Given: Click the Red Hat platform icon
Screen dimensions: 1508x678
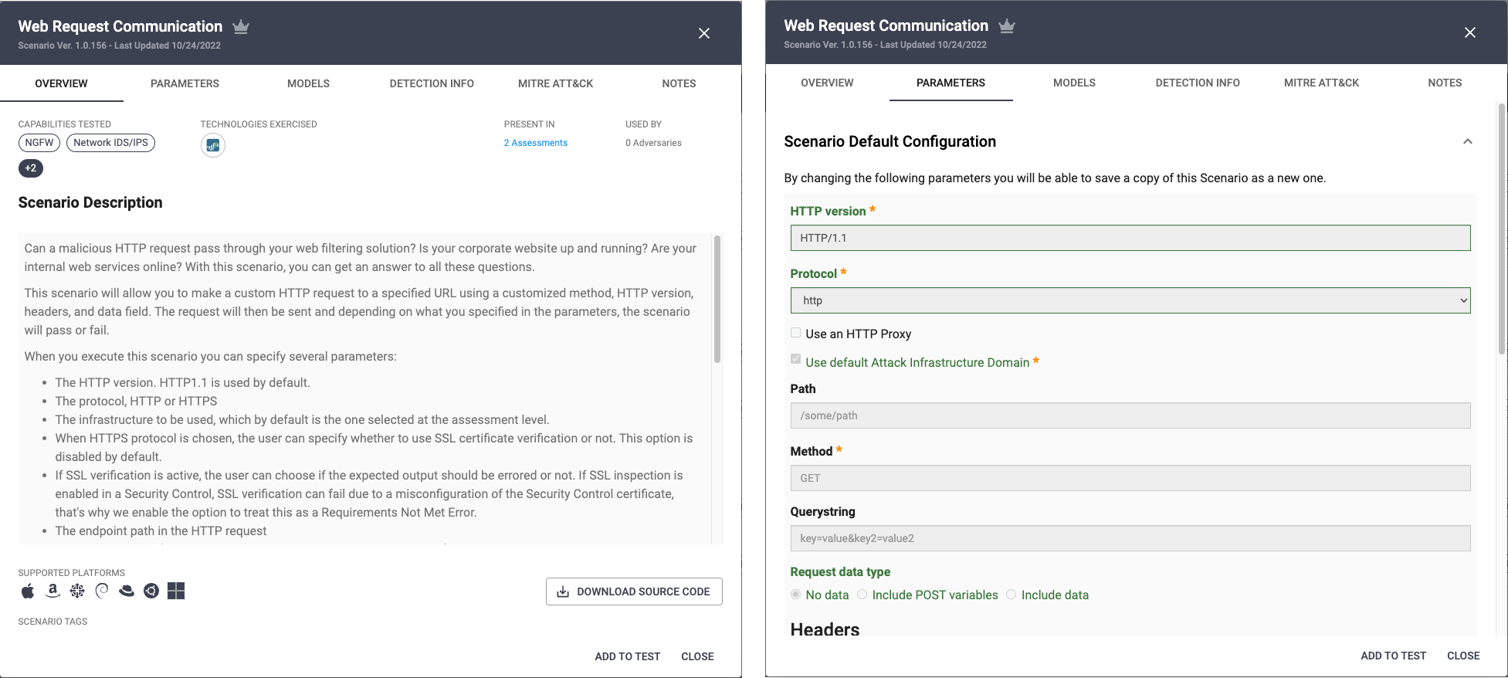Looking at the screenshot, I should tap(127, 591).
